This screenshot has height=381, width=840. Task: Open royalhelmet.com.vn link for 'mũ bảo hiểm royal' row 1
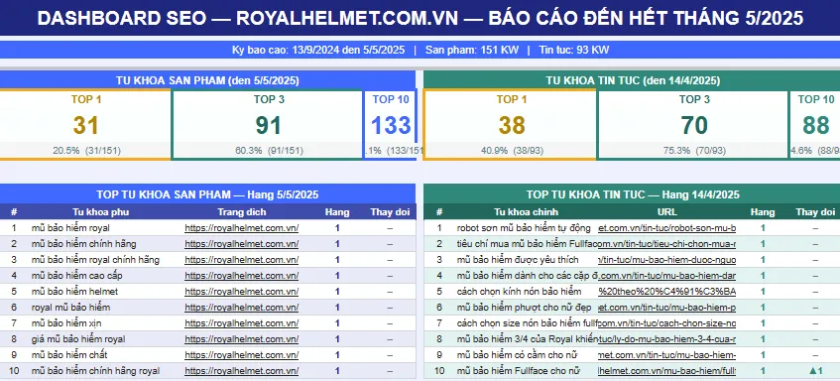[x=242, y=228]
